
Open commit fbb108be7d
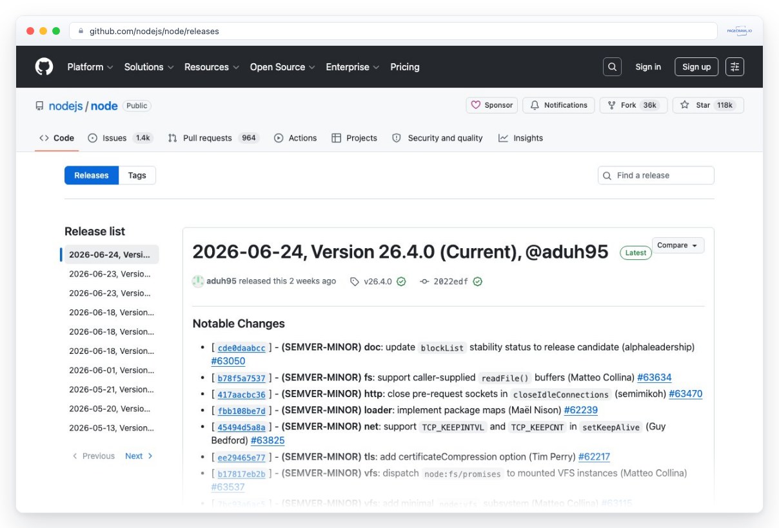pyautogui.click(x=241, y=411)
